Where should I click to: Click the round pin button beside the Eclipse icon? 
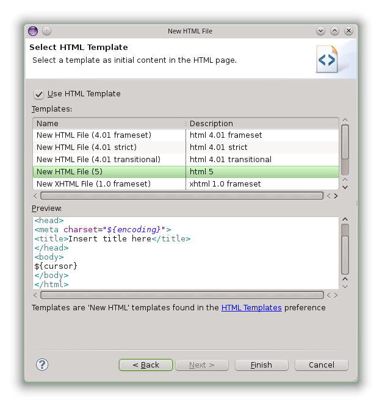point(46,31)
